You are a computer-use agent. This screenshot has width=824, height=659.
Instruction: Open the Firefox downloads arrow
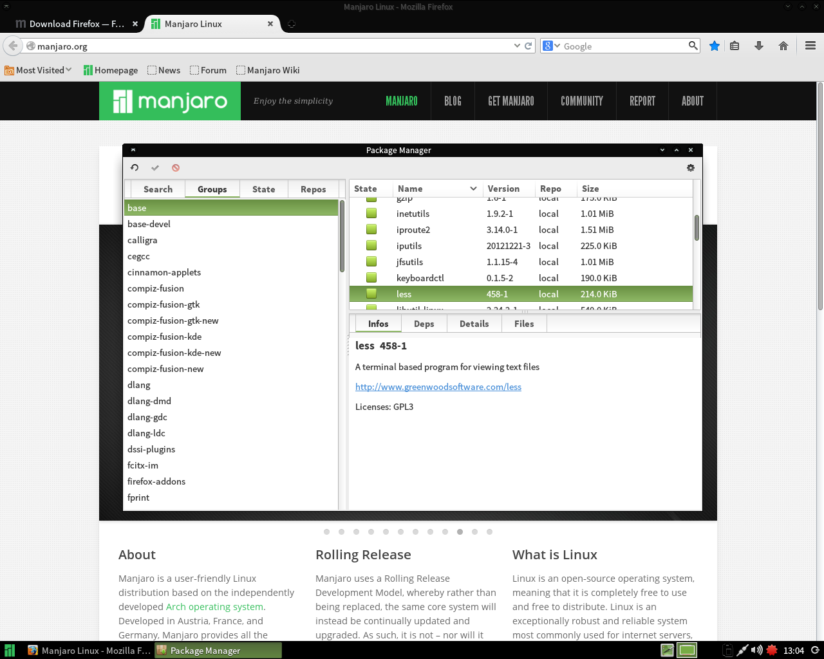759,46
